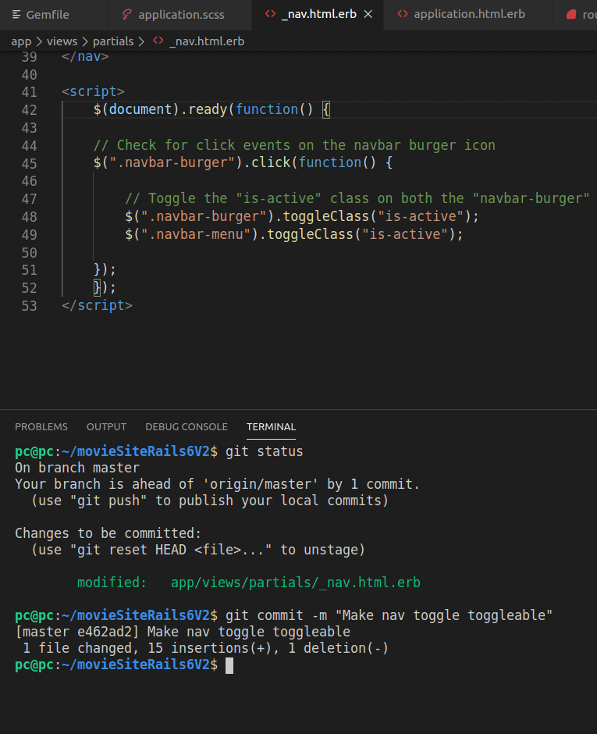Click the breadcrumb HTML file icon

coord(158,41)
